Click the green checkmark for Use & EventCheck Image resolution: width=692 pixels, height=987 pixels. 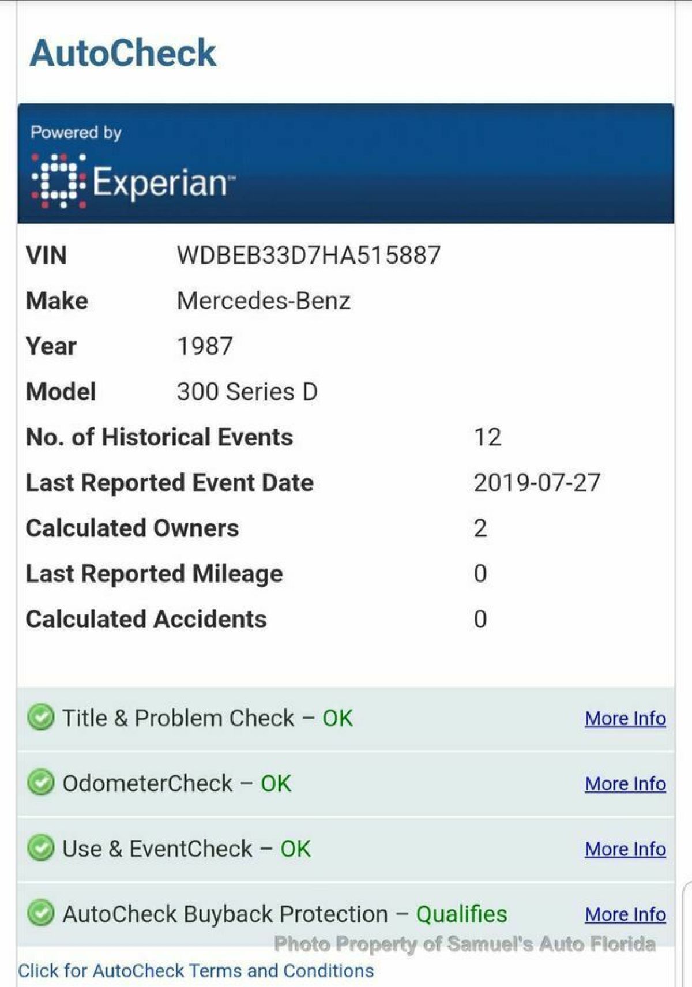coord(40,848)
